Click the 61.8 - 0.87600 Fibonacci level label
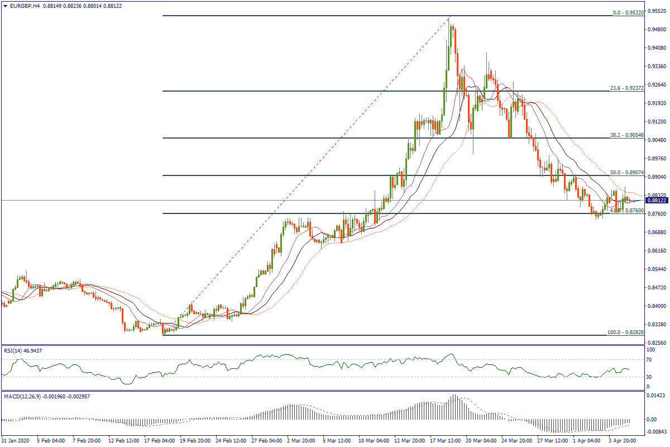Image resolution: width=670 pixels, height=447 pixels. (x=625, y=211)
